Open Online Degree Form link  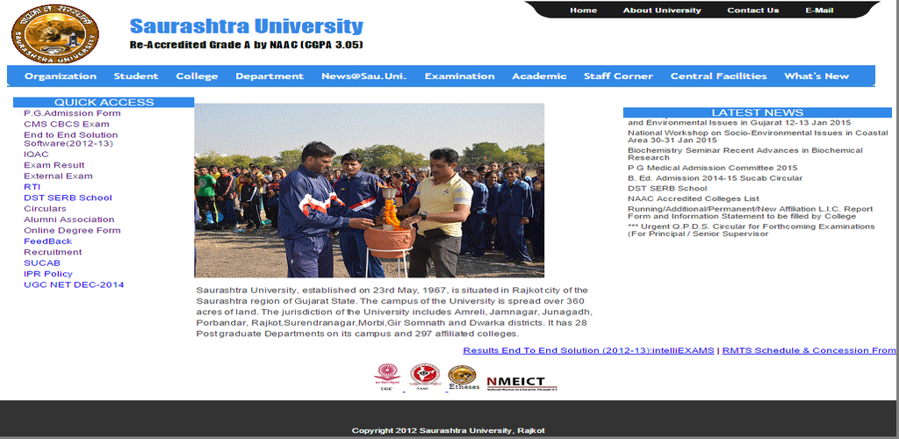click(x=72, y=230)
